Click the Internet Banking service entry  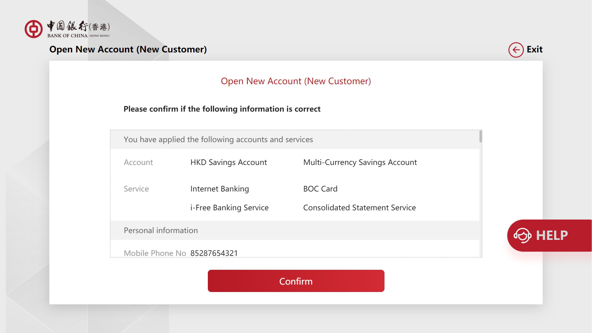click(x=220, y=189)
